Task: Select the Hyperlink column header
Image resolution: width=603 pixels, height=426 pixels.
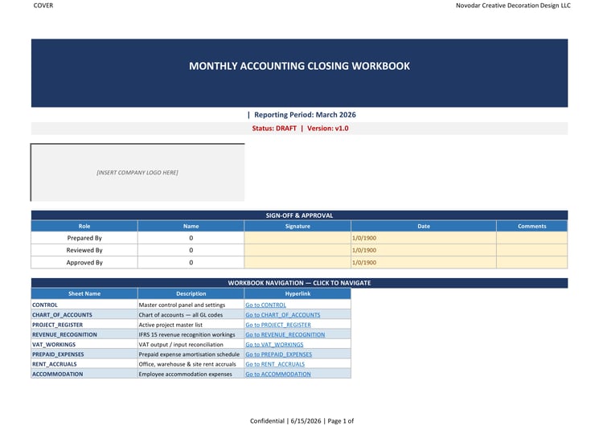Action: click(x=297, y=293)
